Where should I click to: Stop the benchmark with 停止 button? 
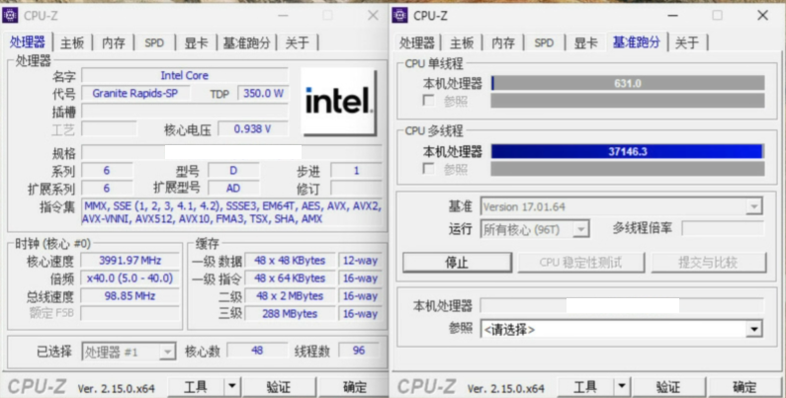tap(457, 263)
